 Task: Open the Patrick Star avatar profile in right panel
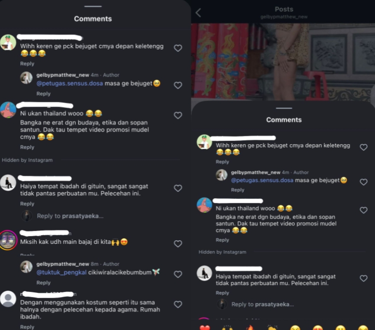(204, 205)
